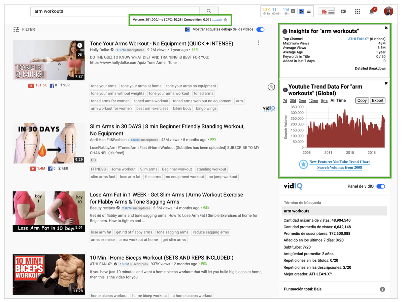Viewport: 404px width, 302px height.
Task: Click YouTube icon showing 181.6K under first video
Action: click(x=31, y=86)
